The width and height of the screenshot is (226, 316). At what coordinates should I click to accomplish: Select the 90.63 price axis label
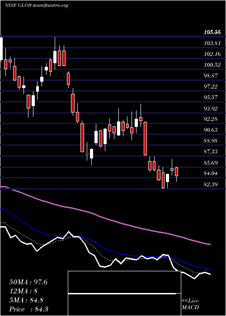pos(211,130)
